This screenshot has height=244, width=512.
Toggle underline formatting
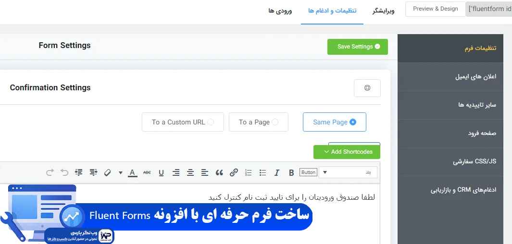coord(162,172)
